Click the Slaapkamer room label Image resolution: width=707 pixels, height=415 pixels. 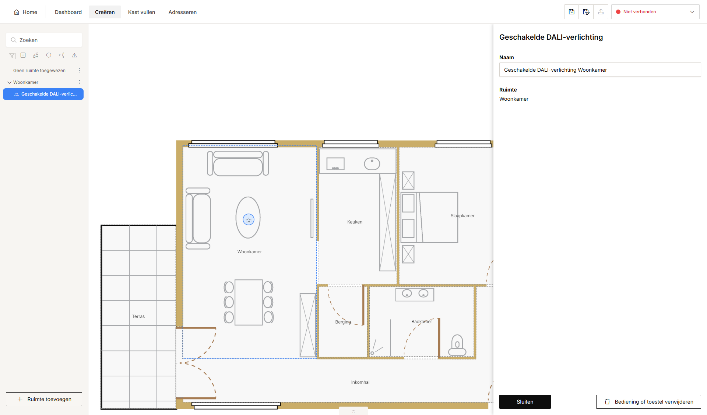(x=462, y=216)
